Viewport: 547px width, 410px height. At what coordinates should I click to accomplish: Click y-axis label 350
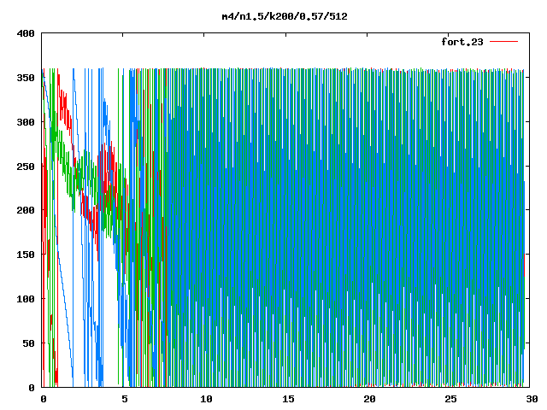click(26, 78)
